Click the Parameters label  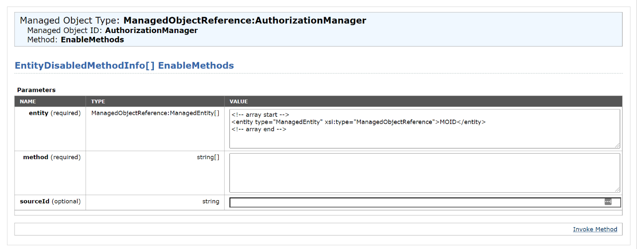click(x=36, y=90)
